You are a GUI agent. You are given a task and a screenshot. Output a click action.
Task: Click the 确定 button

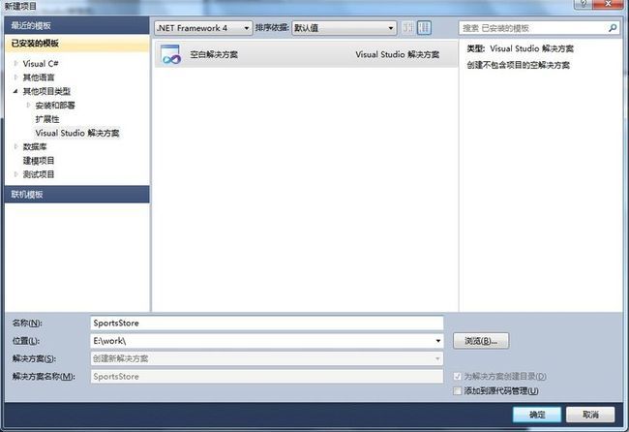click(x=537, y=415)
